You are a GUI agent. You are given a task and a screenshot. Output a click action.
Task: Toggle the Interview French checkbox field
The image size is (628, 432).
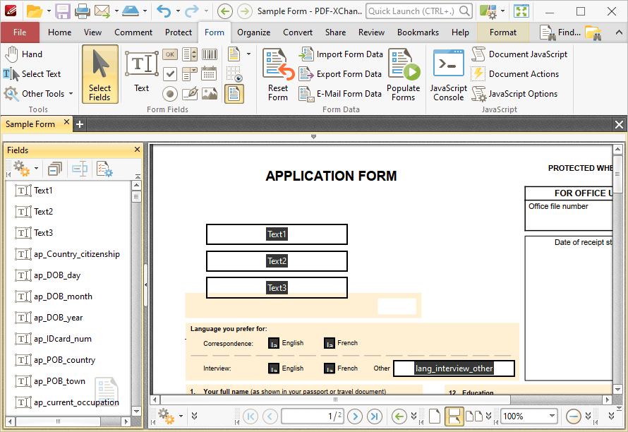(330, 368)
